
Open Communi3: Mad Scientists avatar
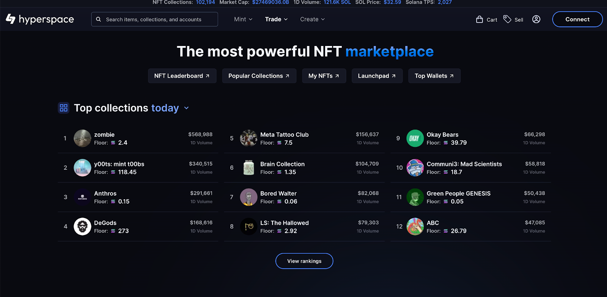tap(415, 167)
